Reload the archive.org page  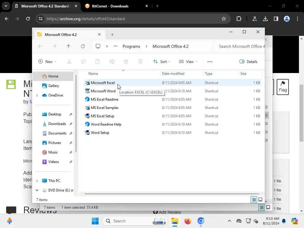click(28, 19)
